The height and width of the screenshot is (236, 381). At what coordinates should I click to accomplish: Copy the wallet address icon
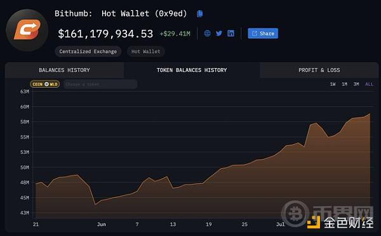click(200, 13)
